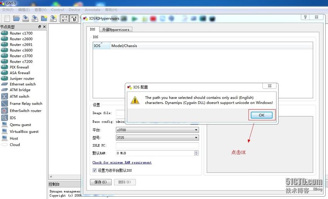Select the Cloud node icon
Image resolution: width=328 pixels, height=199 pixels.
pos(4,145)
